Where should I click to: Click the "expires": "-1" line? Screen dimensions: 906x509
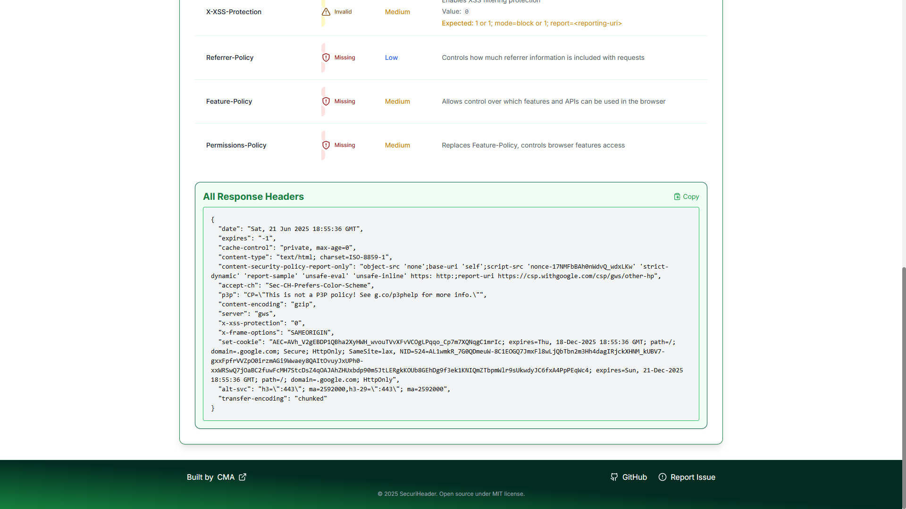pyautogui.click(x=247, y=238)
